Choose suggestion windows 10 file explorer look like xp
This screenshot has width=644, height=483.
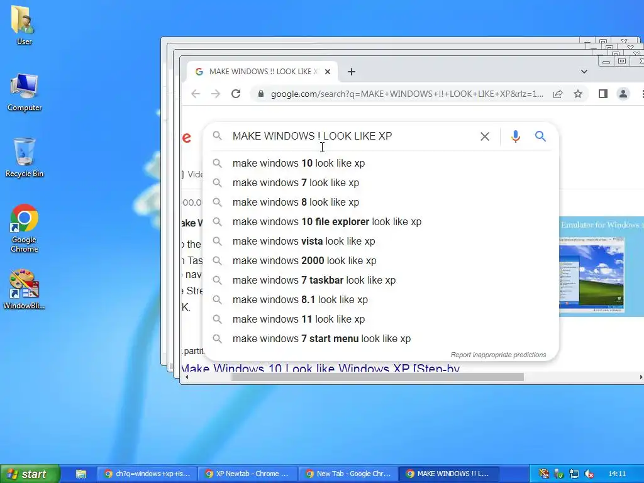point(381,222)
